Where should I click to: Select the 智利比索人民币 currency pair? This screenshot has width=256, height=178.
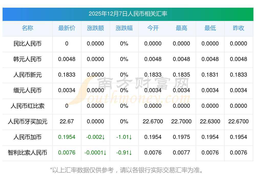27,153
